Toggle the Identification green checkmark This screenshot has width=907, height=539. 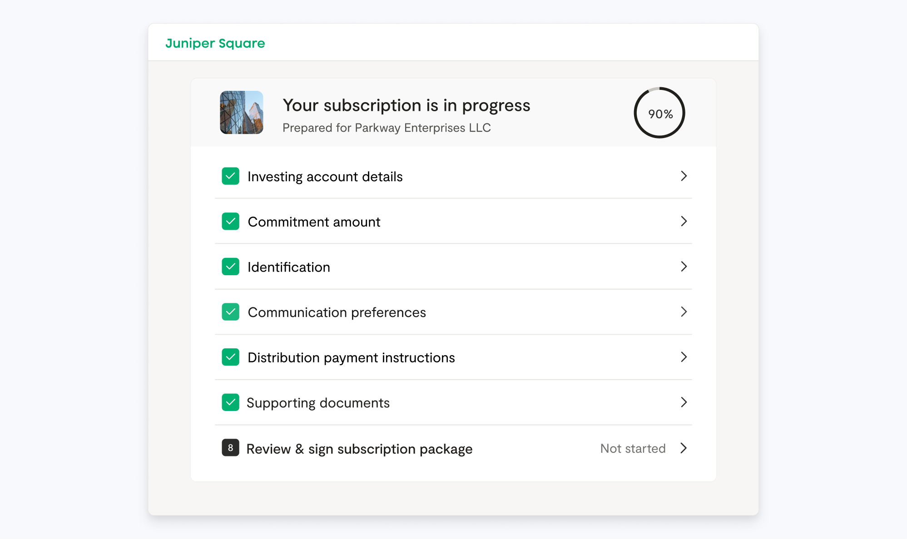click(230, 267)
